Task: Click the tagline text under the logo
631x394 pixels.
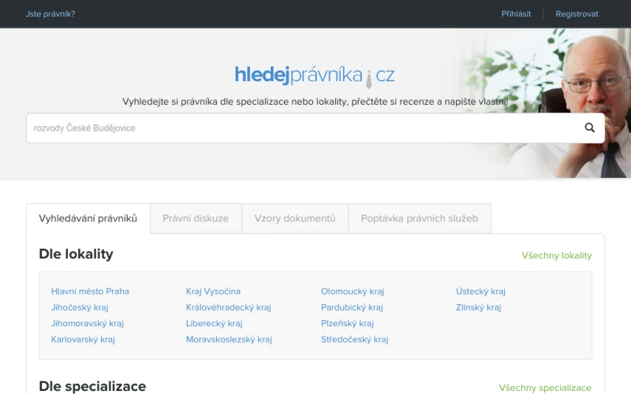Action: [315, 102]
